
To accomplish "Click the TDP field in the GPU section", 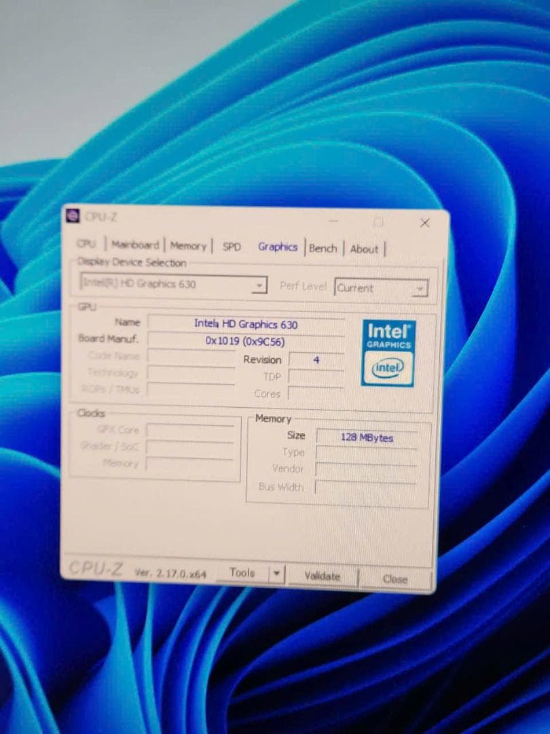I will 317,377.
